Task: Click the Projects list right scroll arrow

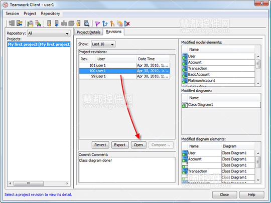Action: (x=67, y=183)
